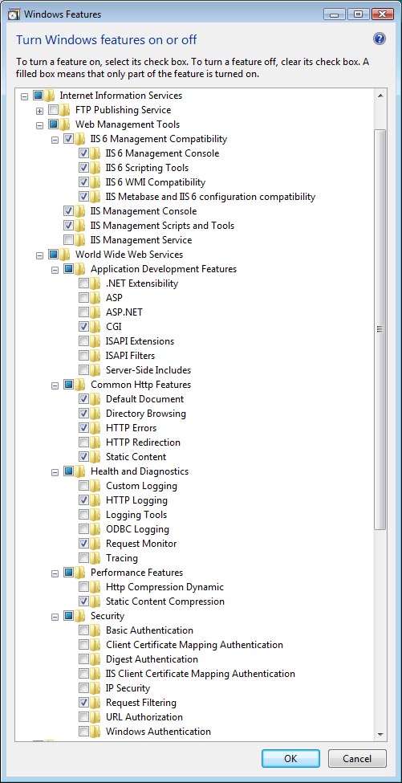402x783 pixels.
Task: Uncheck the Directory Browsing checkbox
Action: [83, 414]
